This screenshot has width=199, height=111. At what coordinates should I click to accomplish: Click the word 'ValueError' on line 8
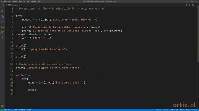pos(34,34)
